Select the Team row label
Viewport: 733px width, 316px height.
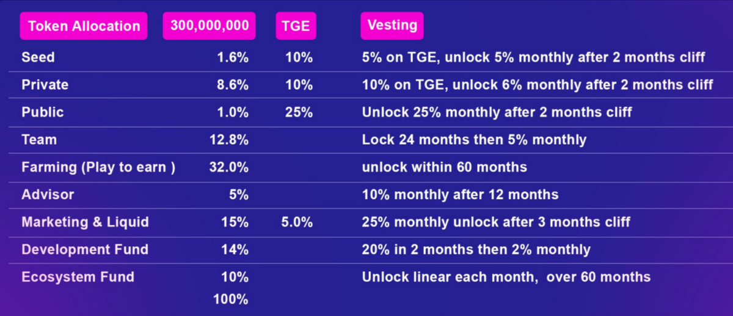click(39, 140)
